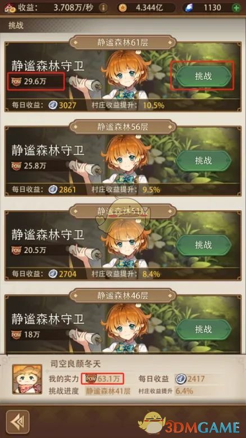Tap the silver coin icon beside 3027
Viewport: 246px width, 438px height.
(x=53, y=105)
